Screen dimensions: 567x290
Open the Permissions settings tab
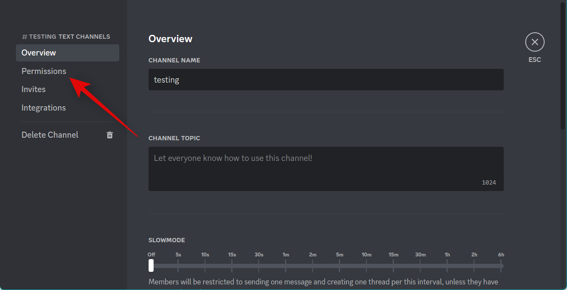point(44,71)
